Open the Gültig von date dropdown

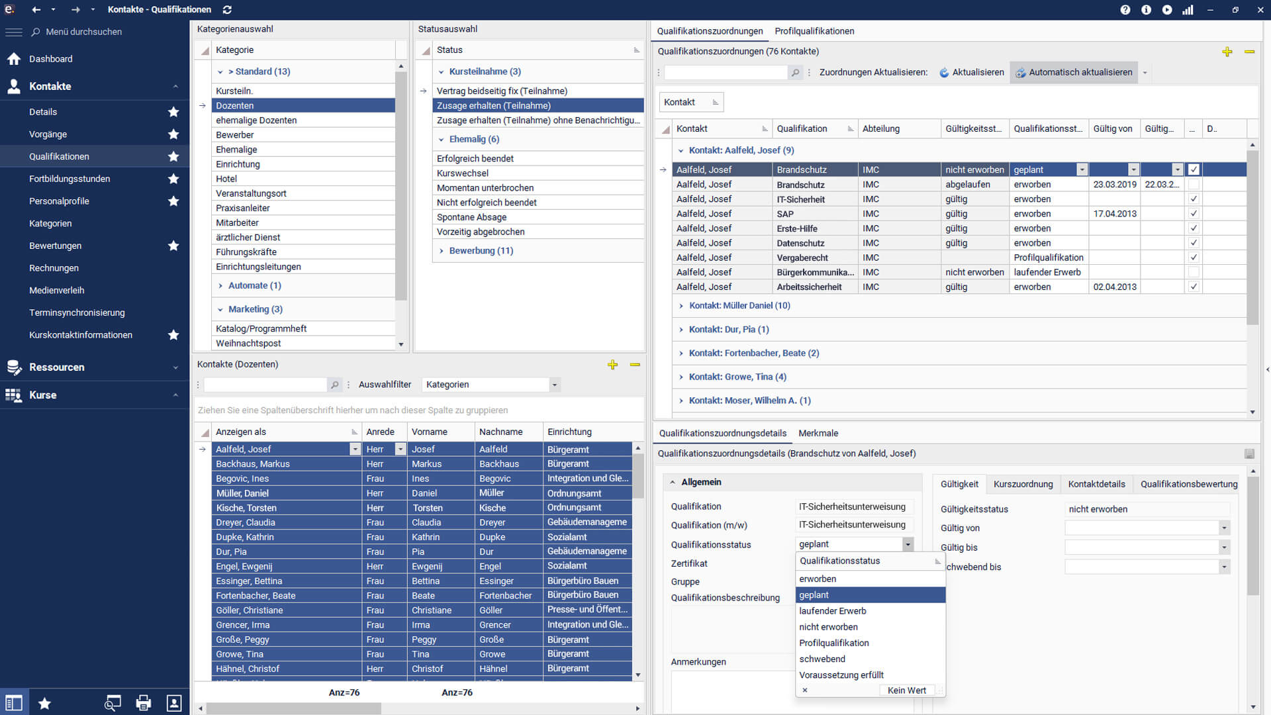pos(1224,528)
